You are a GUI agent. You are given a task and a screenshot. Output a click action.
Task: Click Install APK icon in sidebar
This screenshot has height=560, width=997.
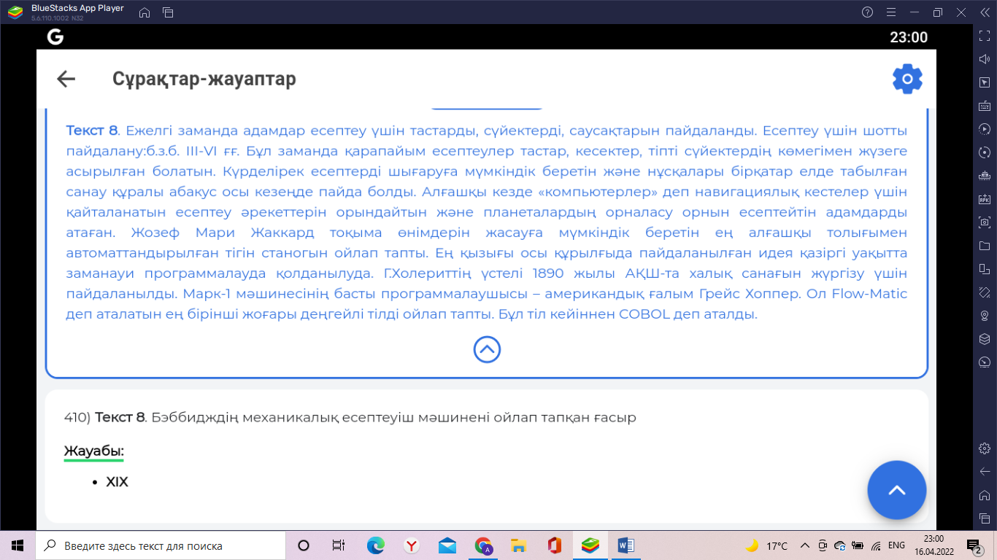pyautogui.click(x=984, y=199)
